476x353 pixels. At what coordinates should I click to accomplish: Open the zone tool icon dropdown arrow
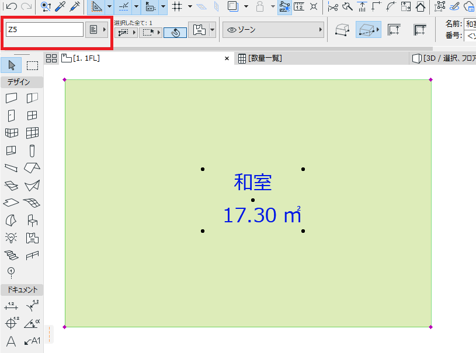(213, 30)
